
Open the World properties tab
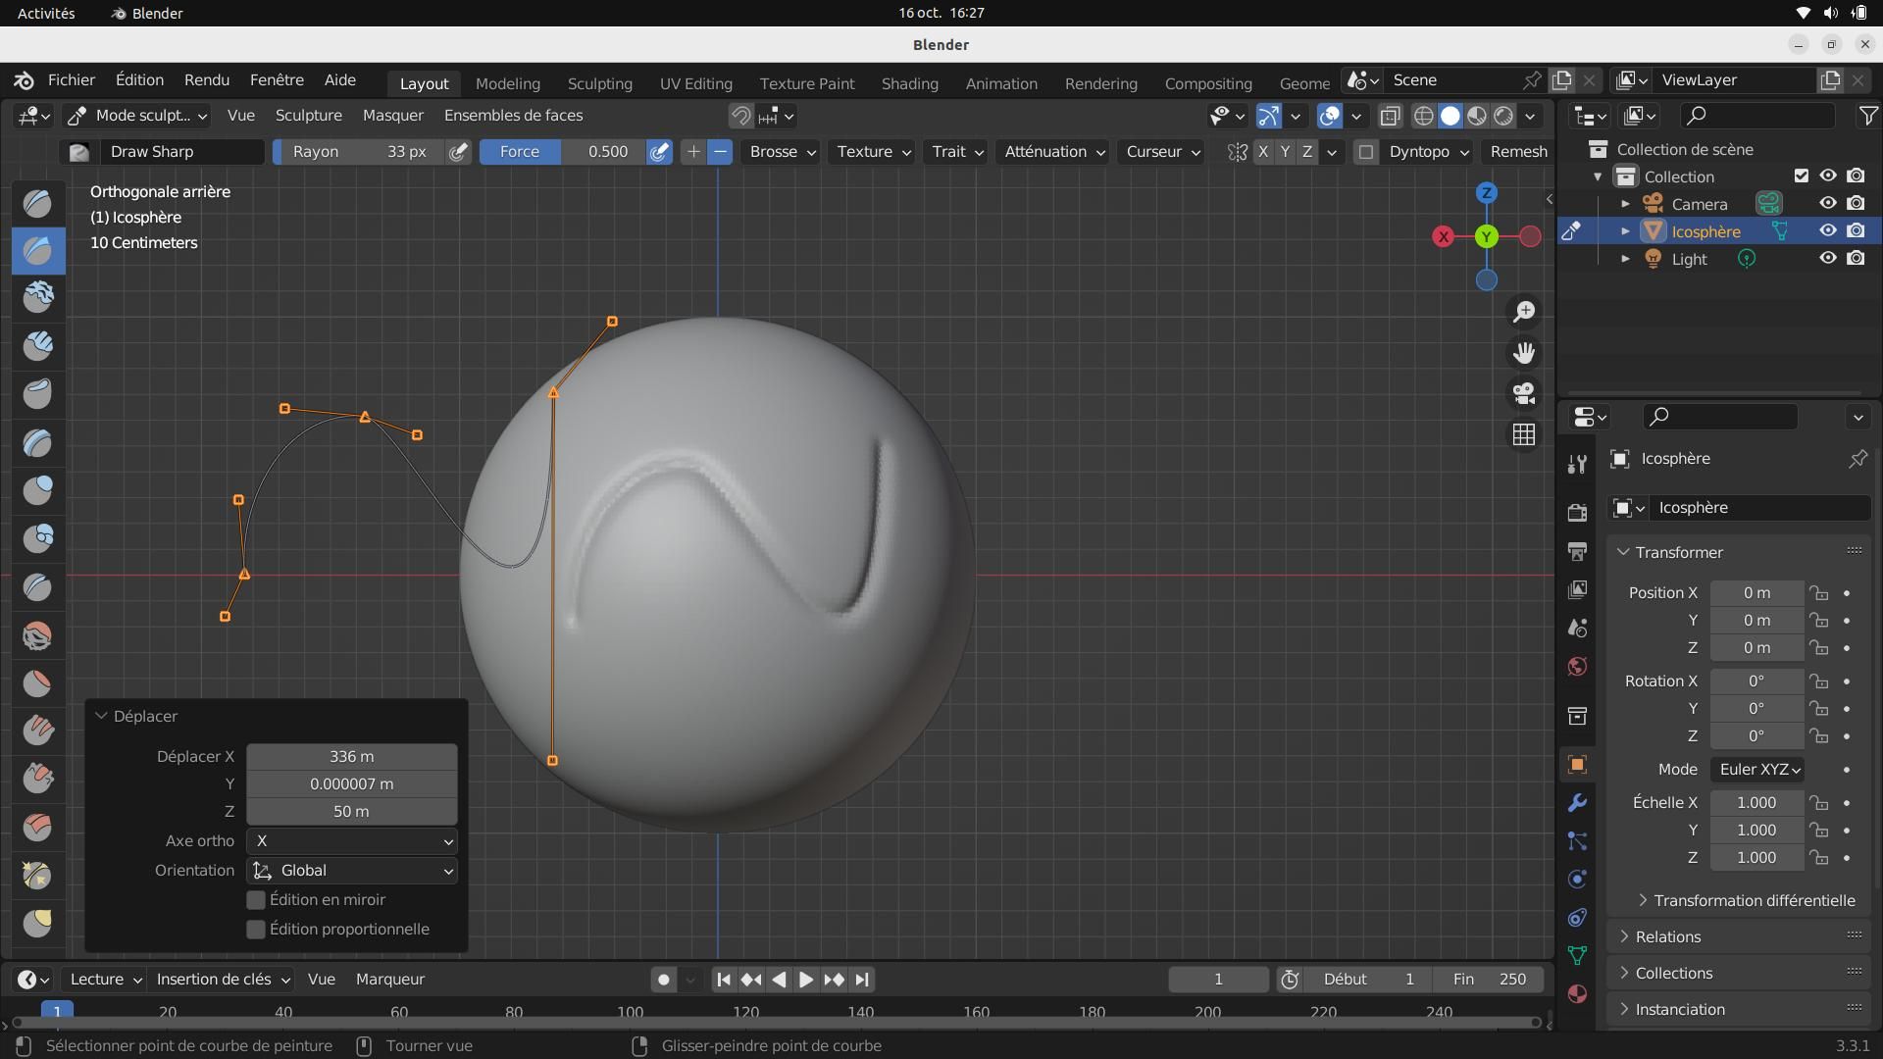[1577, 667]
